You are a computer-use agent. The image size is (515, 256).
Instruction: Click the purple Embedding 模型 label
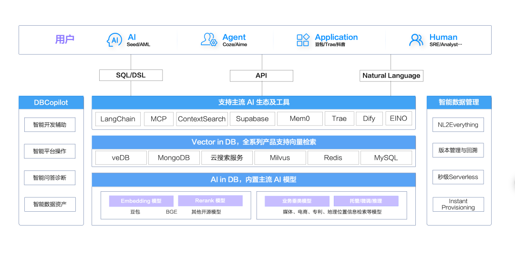(x=141, y=201)
